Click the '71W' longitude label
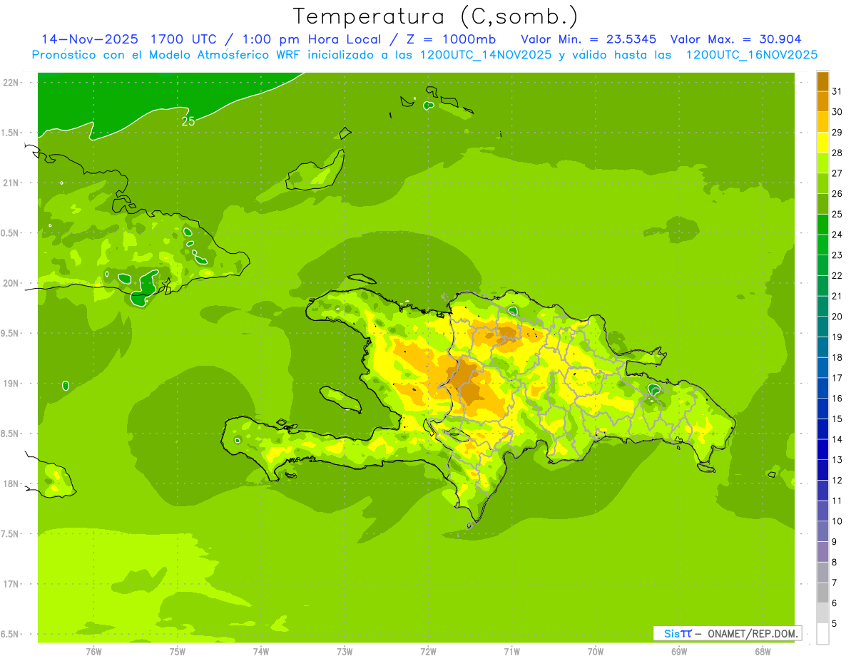This screenshot has width=856, height=661. pyautogui.click(x=511, y=652)
